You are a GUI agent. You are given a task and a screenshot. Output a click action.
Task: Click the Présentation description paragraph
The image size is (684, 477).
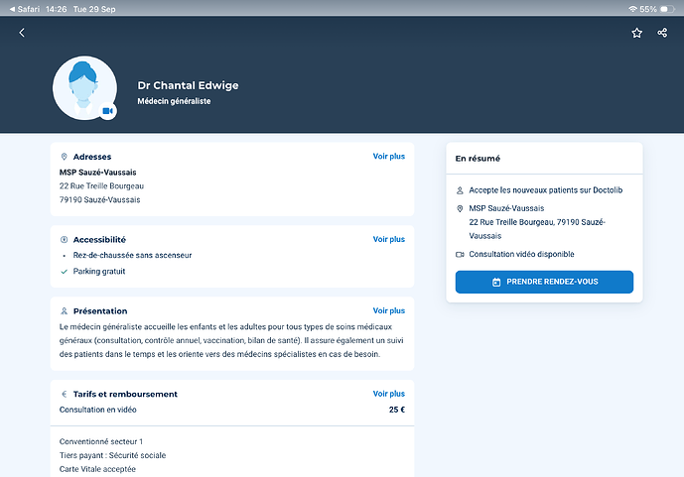point(231,341)
